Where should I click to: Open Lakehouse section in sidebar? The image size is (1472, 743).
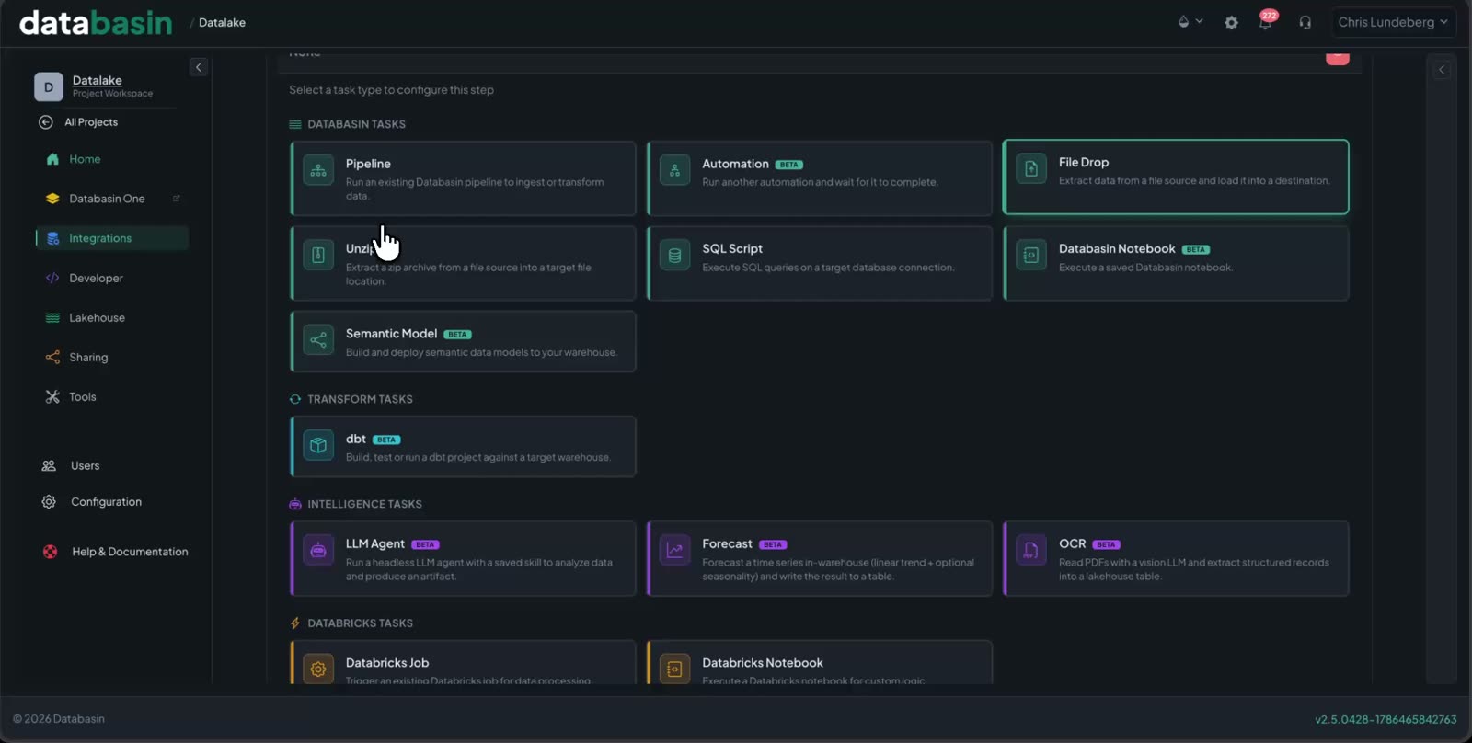[x=97, y=317]
